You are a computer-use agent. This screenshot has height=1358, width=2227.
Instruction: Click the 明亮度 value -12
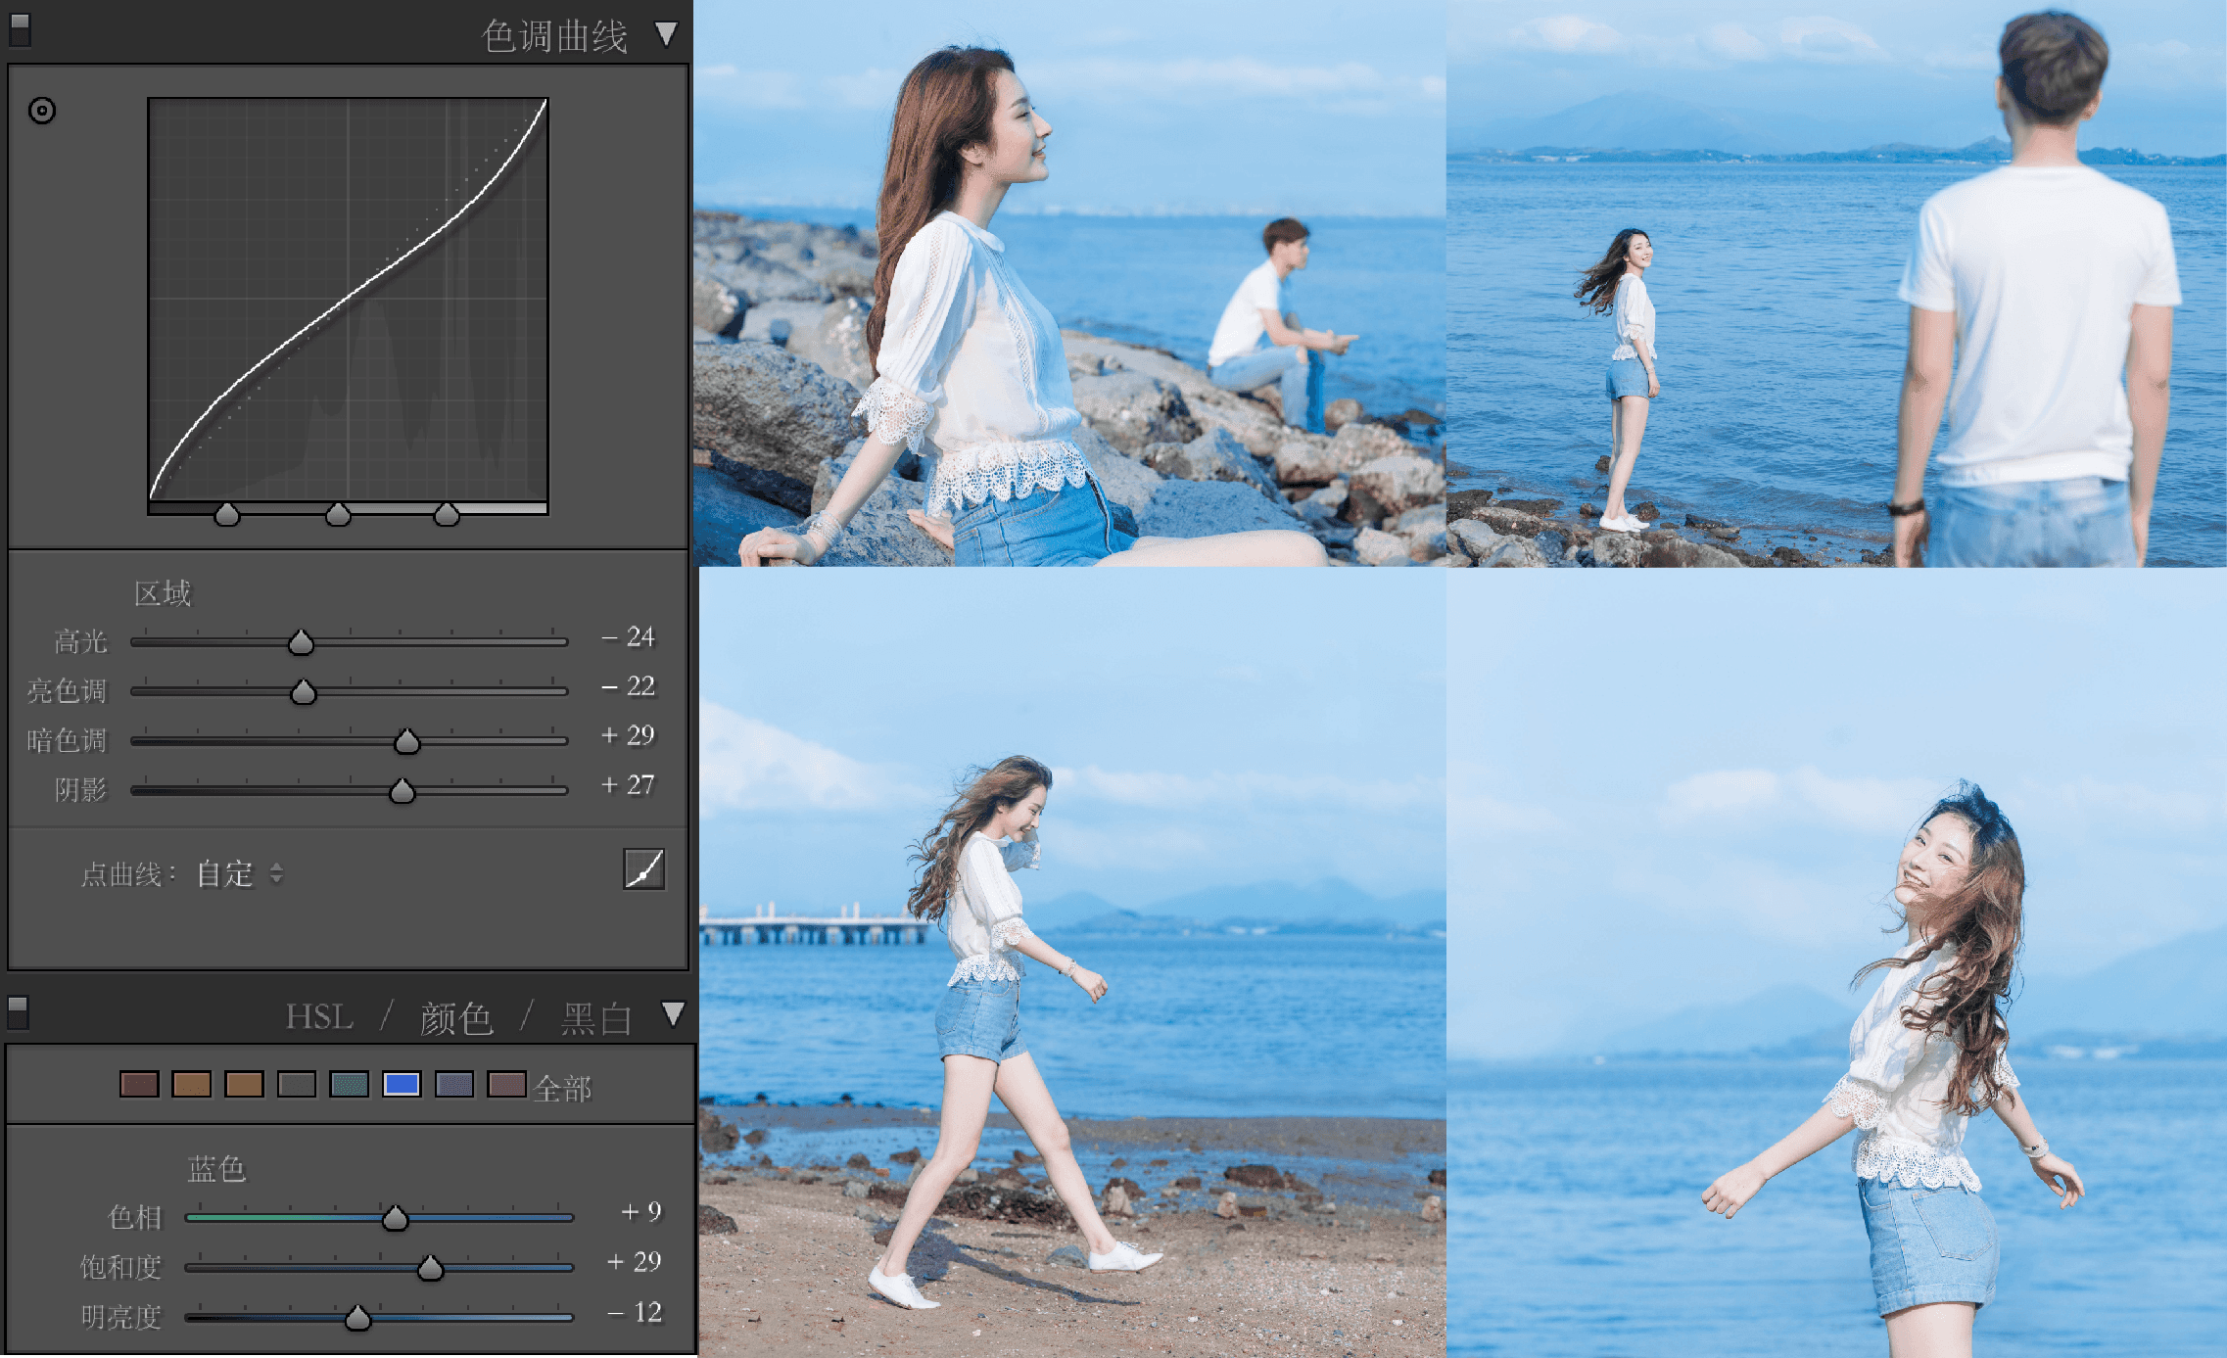click(636, 1313)
